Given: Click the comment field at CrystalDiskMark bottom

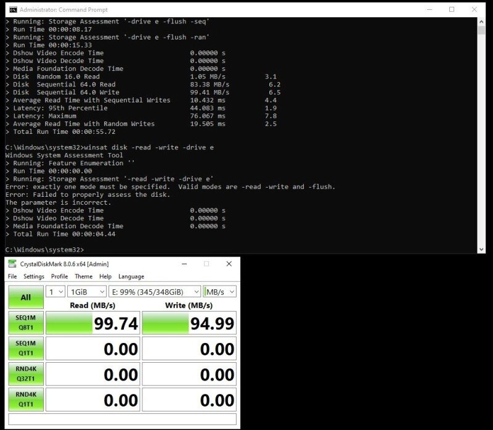Looking at the screenshot, I should click(122, 419).
